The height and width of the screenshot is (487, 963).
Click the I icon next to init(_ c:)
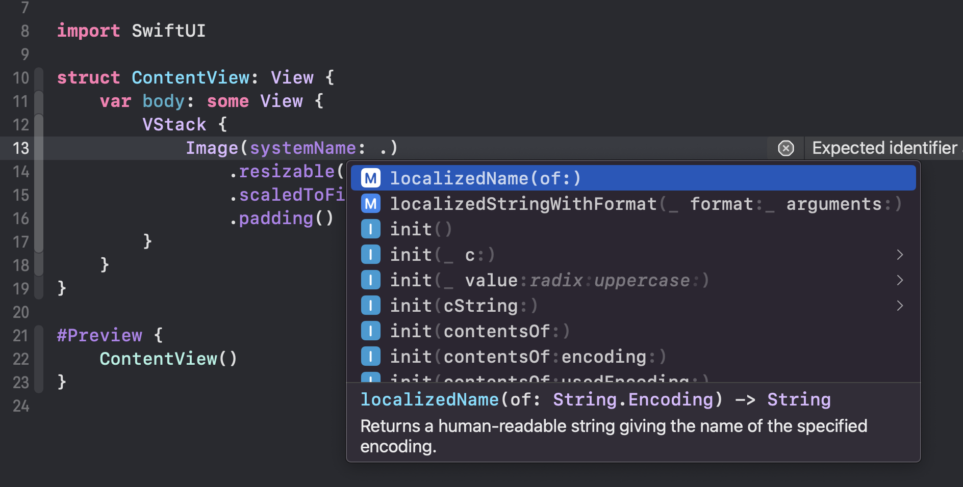coord(371,254)
